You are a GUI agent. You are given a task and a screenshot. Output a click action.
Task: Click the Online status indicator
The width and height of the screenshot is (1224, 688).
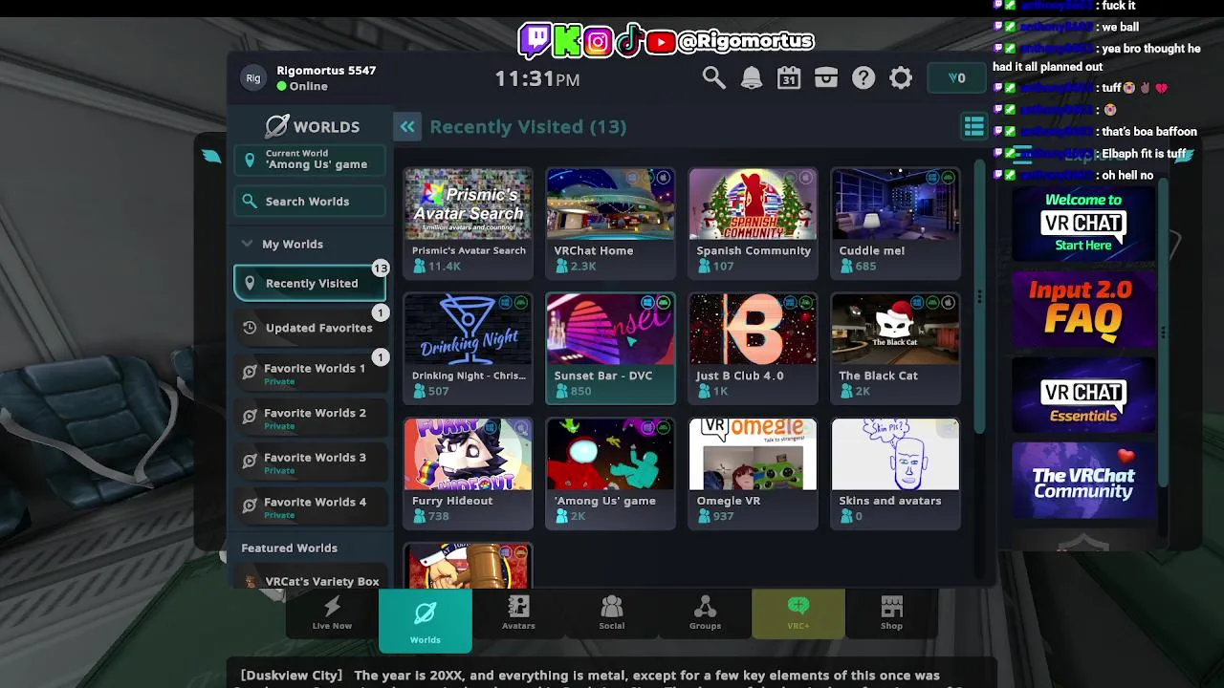(x=302, y=86)
